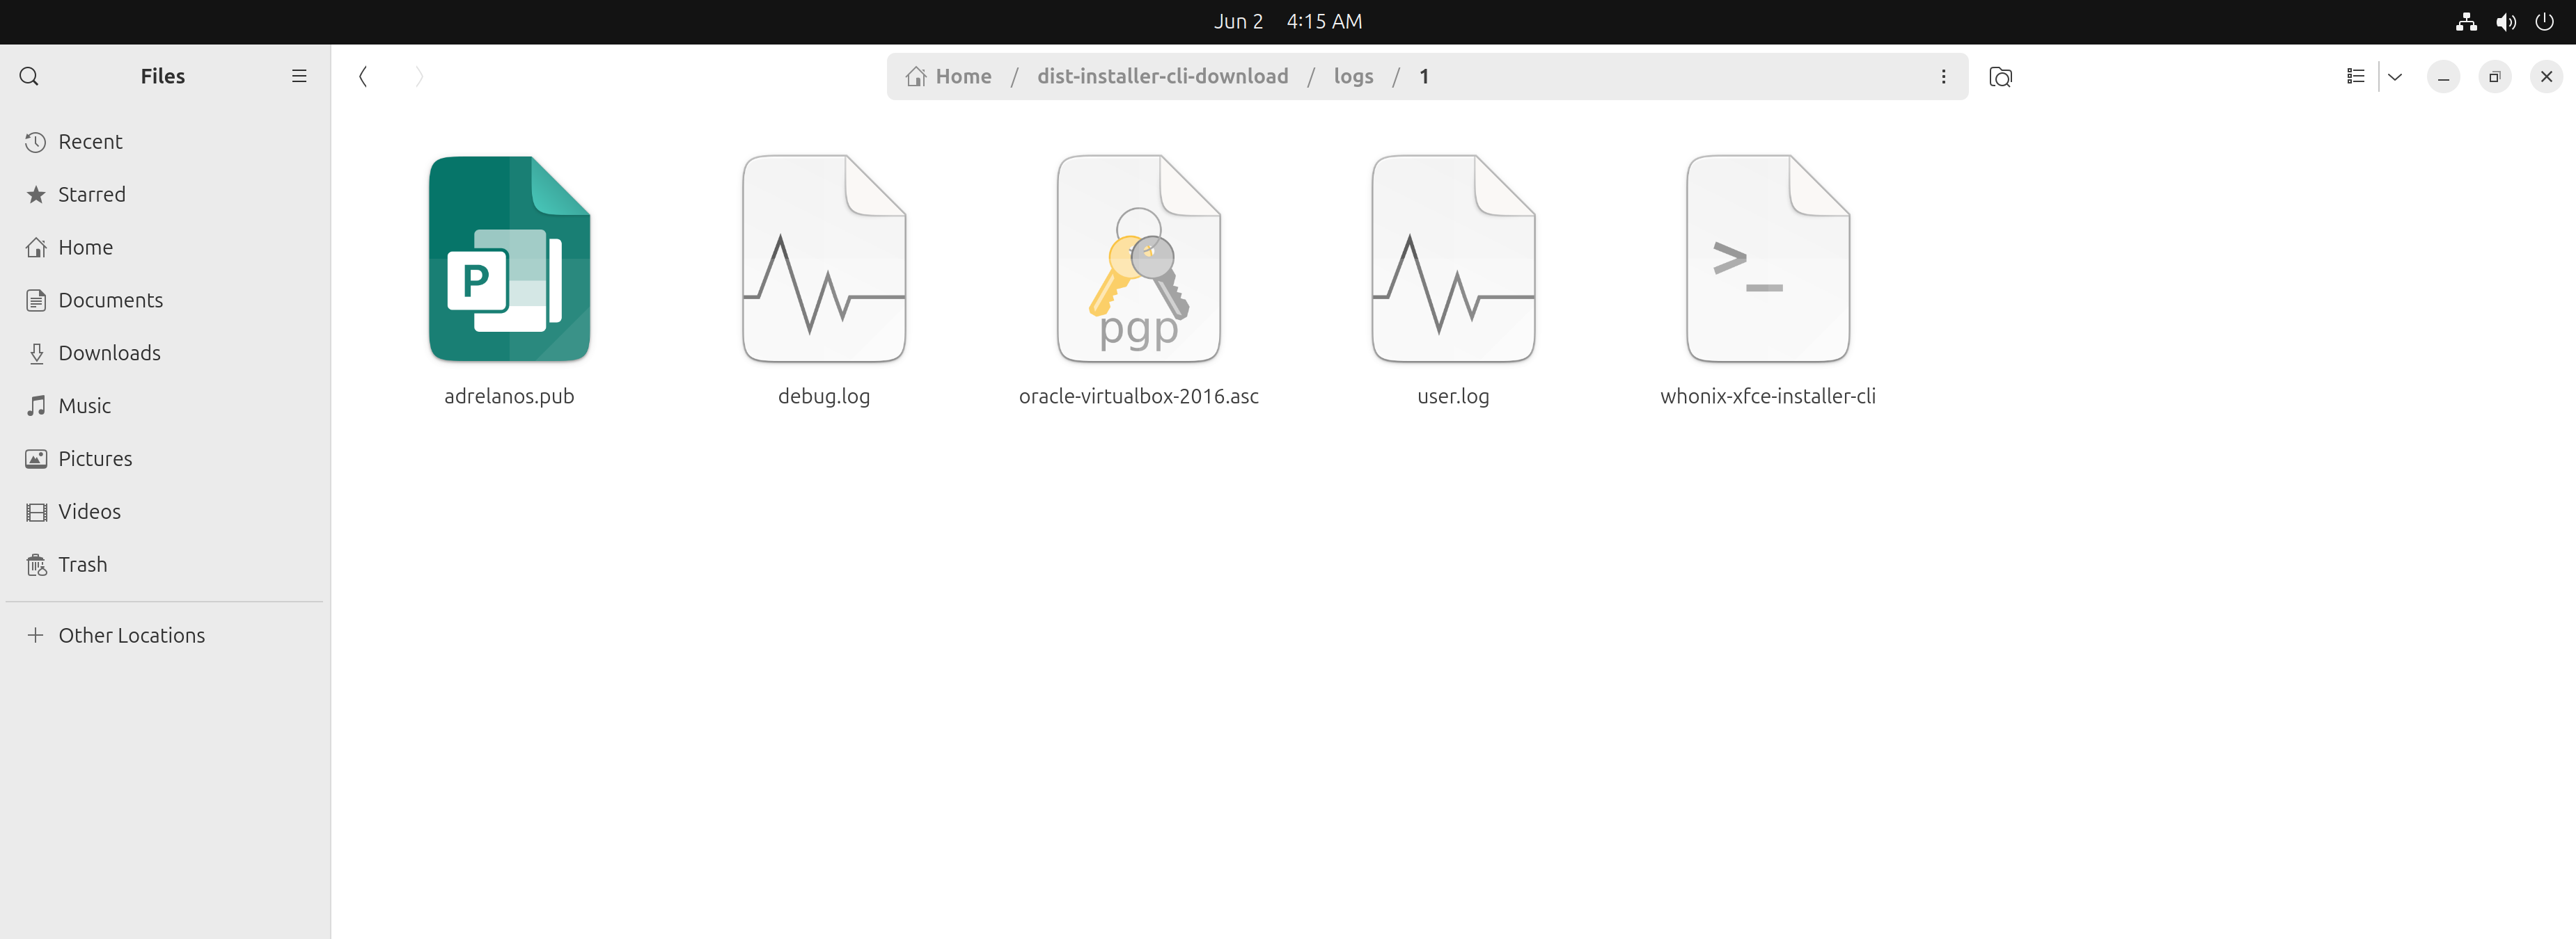Click the camera search icon beside path bar

pyautogui.click(x=2000, y=77)
